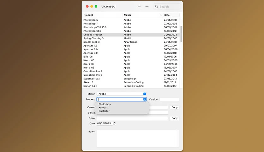
Task: Maximize the Licensed window with green button
Action: tap(96, 6)
